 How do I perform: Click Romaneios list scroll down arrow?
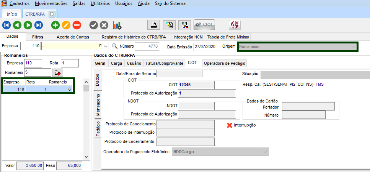click(86, 157)
